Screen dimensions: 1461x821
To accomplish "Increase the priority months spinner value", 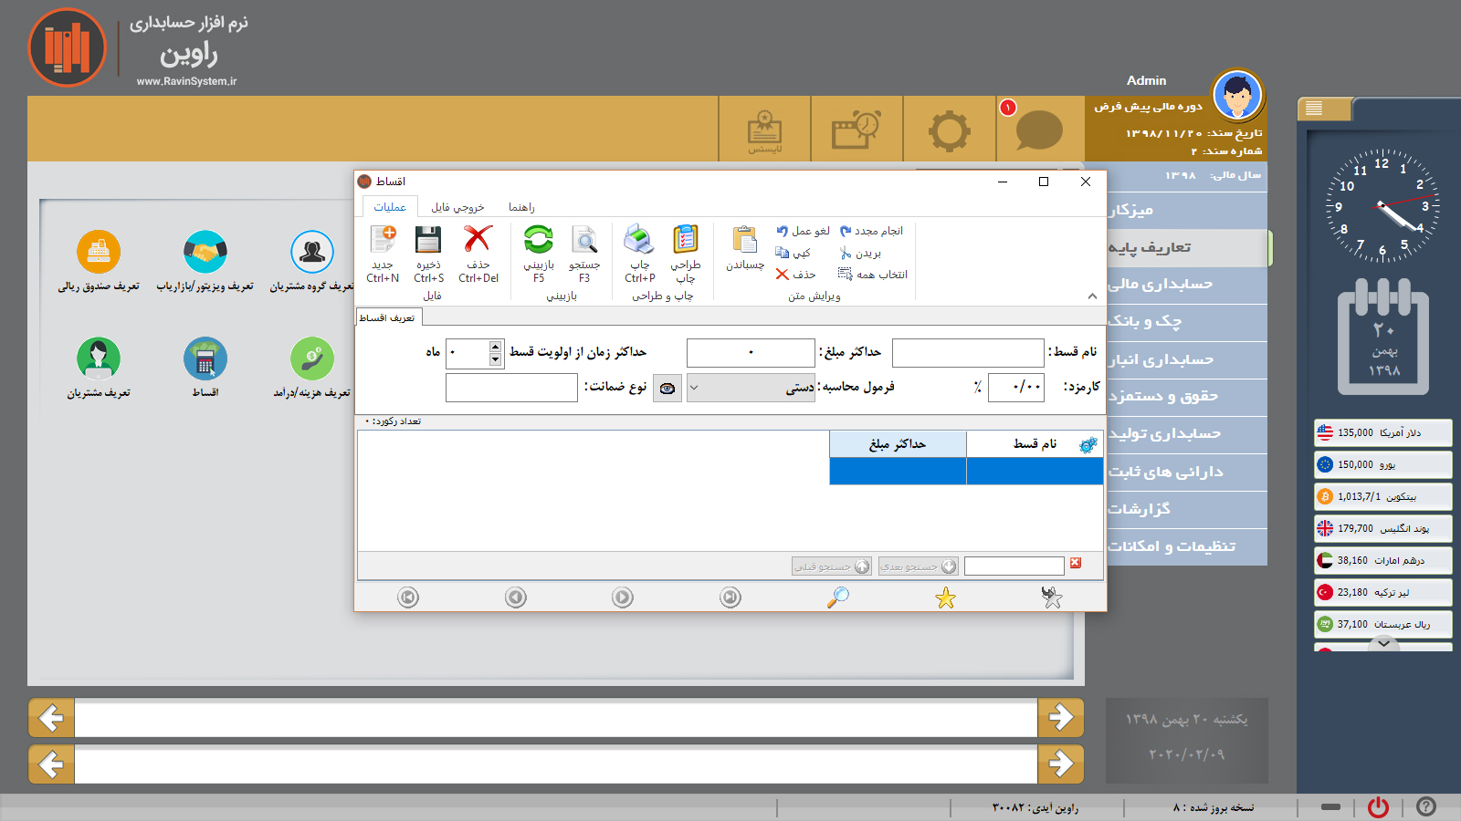I will [x=495, y=347].
